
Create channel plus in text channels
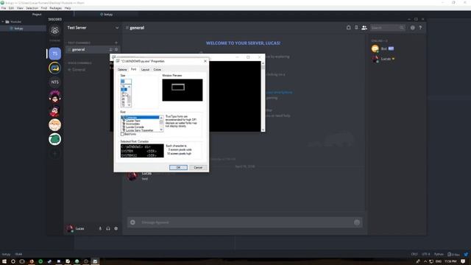tap(116, 43)
